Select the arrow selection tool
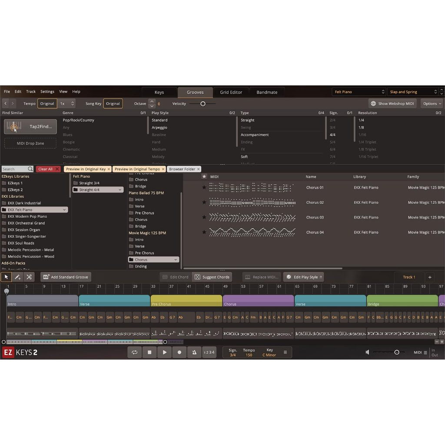This screenshot has width=445, height=445. 6,277
